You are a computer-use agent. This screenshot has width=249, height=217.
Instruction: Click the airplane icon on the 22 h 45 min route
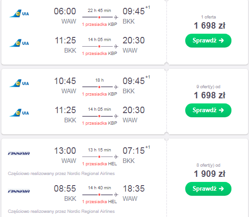[x=116, y=17]
